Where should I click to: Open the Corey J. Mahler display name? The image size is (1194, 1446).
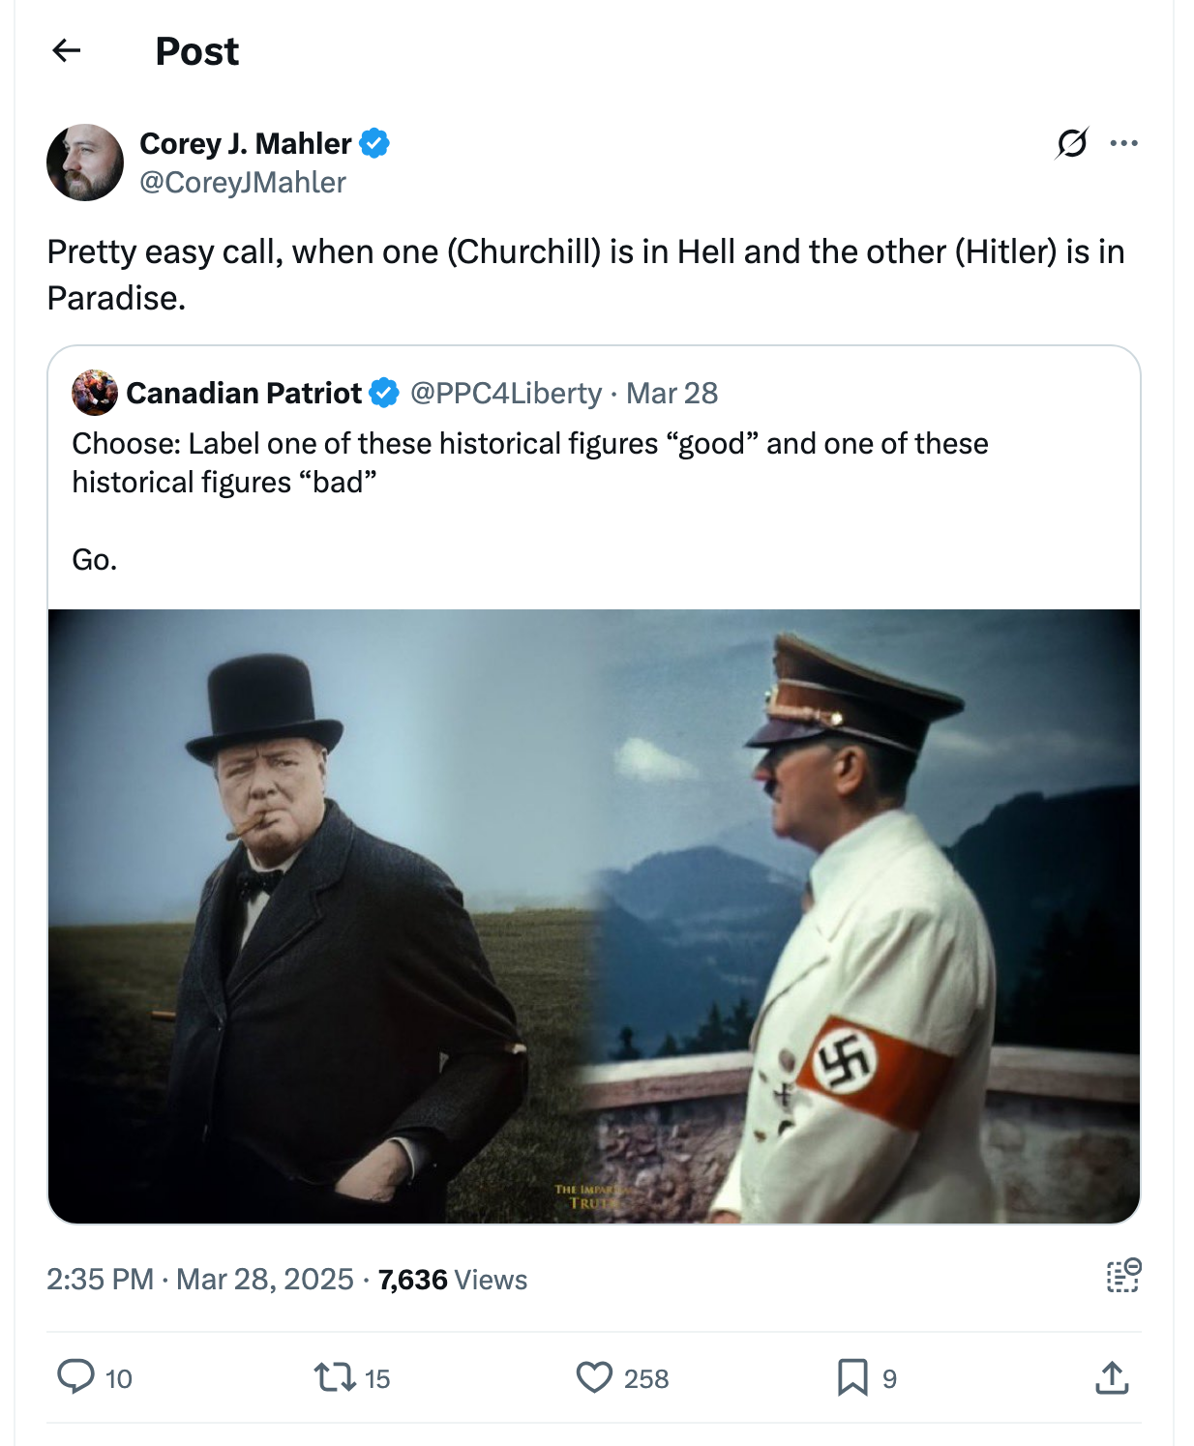tap(246, 143)
